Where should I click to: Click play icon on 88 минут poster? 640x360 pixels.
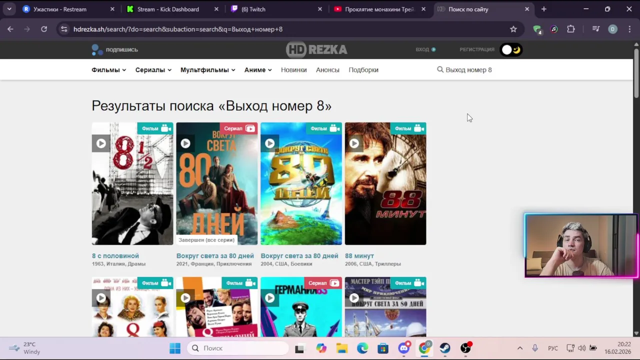(x=354, y=143)
